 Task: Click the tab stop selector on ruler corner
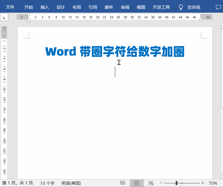click(4, 17)
